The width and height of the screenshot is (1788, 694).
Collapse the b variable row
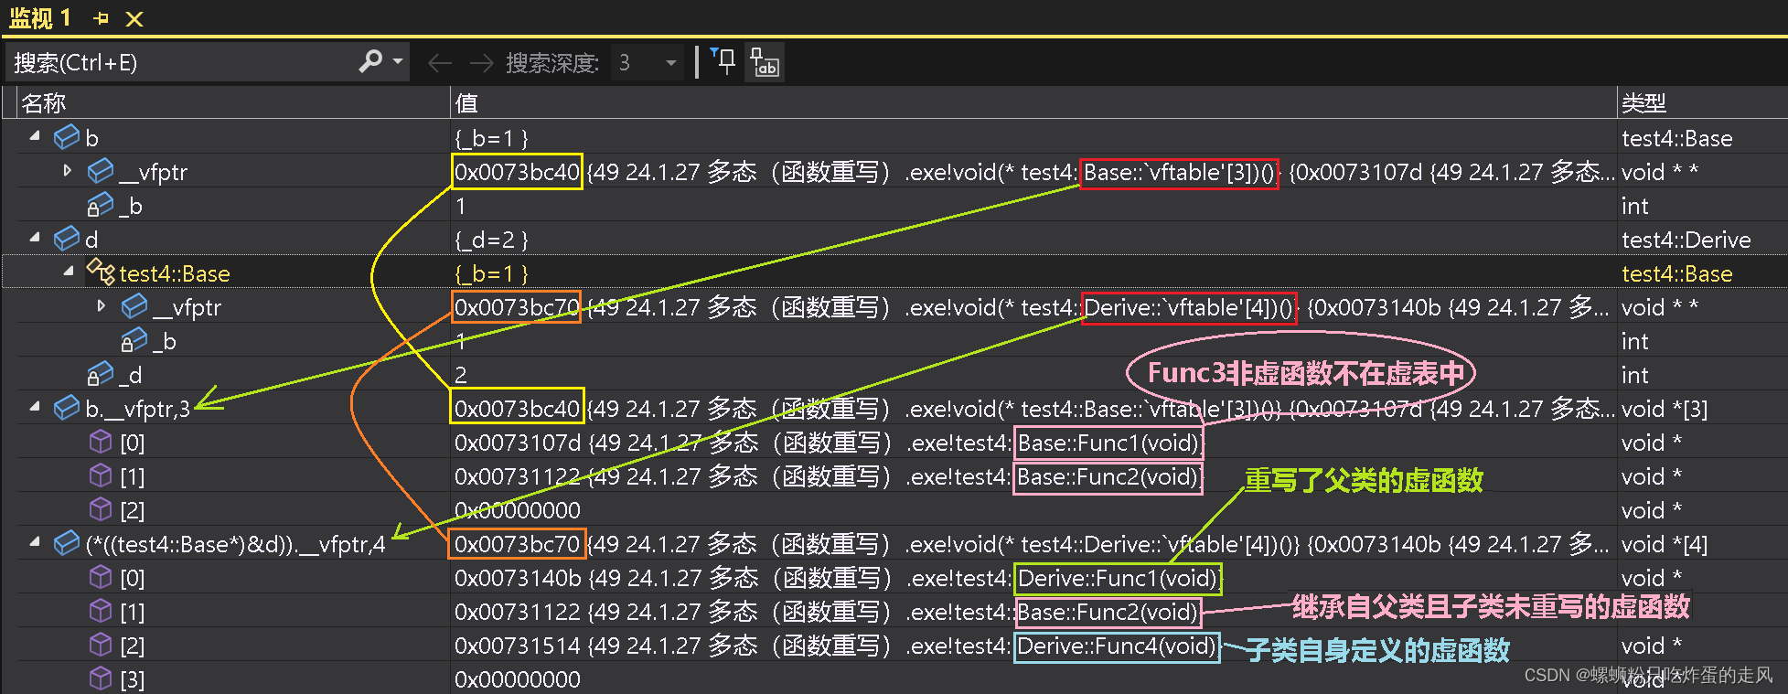tap(35, 136)
